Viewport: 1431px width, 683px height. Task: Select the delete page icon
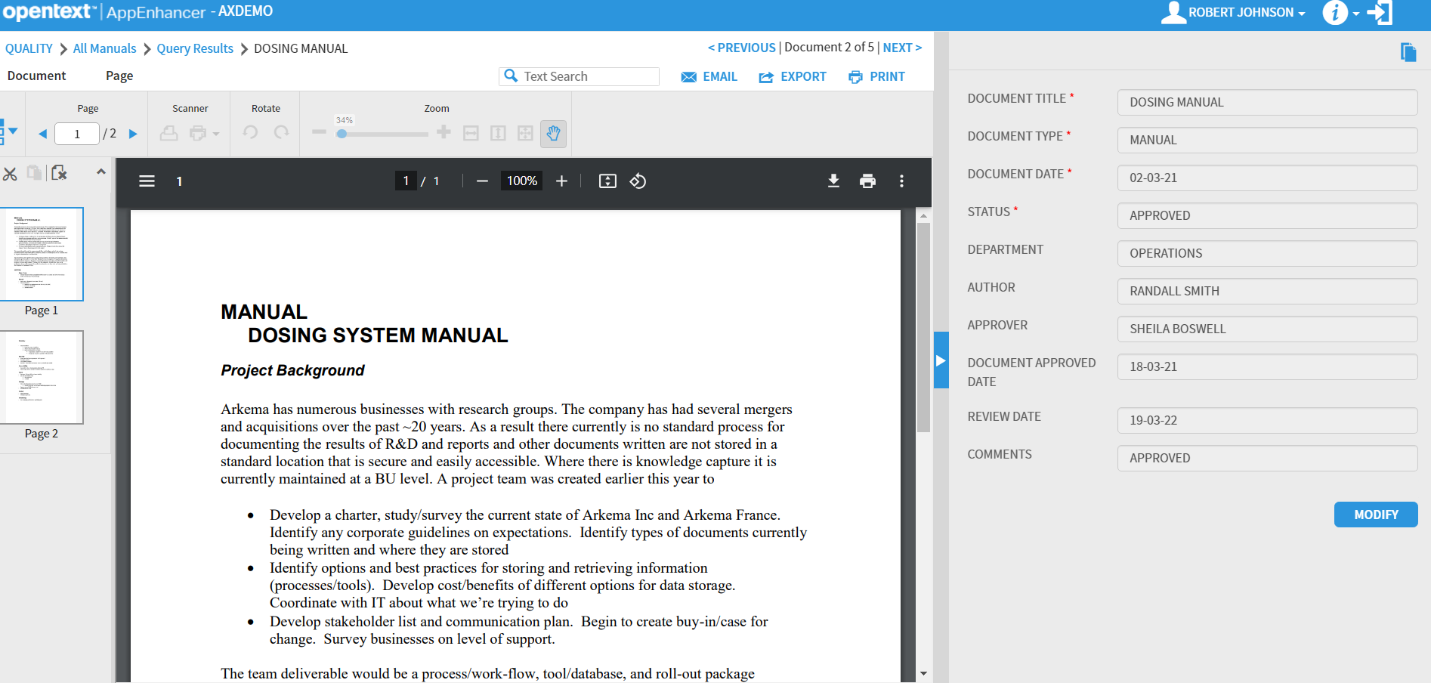pyautogui.click(x=60, y=173)
